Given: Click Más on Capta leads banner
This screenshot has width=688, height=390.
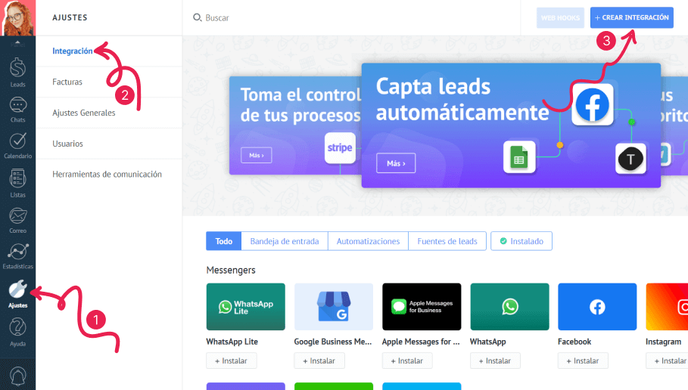Looking at the screenshot, I should coord(396,163).
